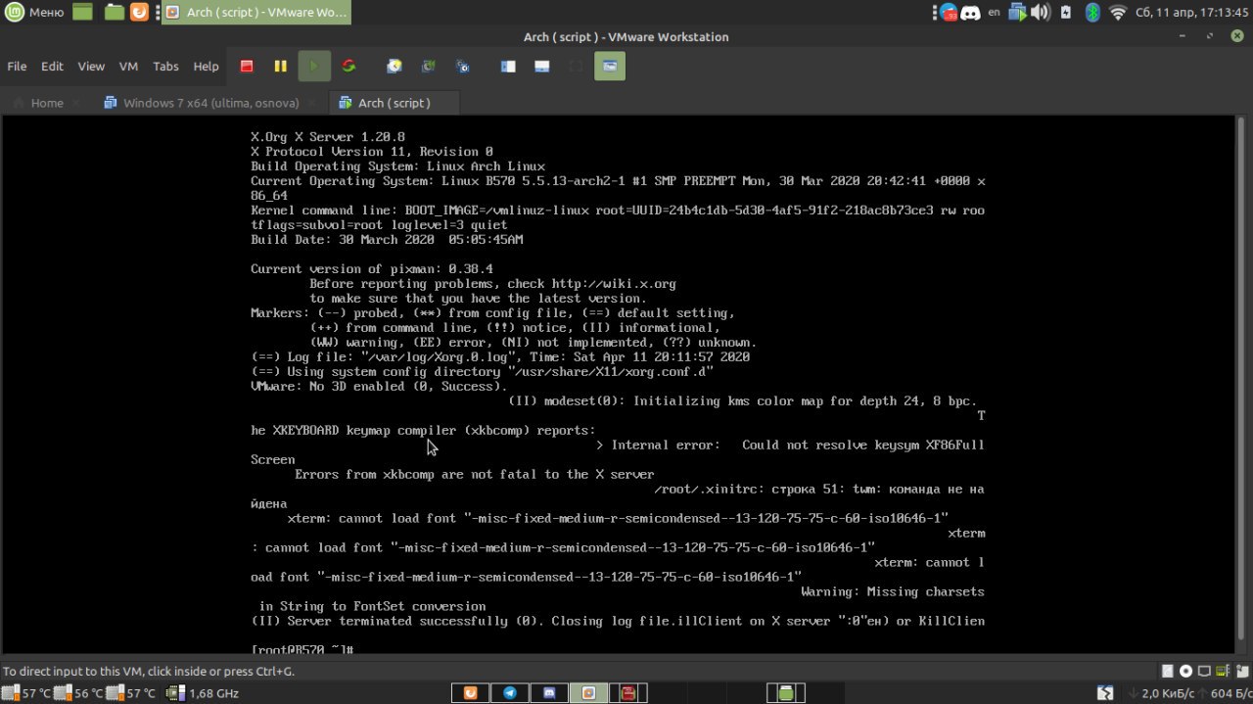Open the Help menu

[206, 67]
